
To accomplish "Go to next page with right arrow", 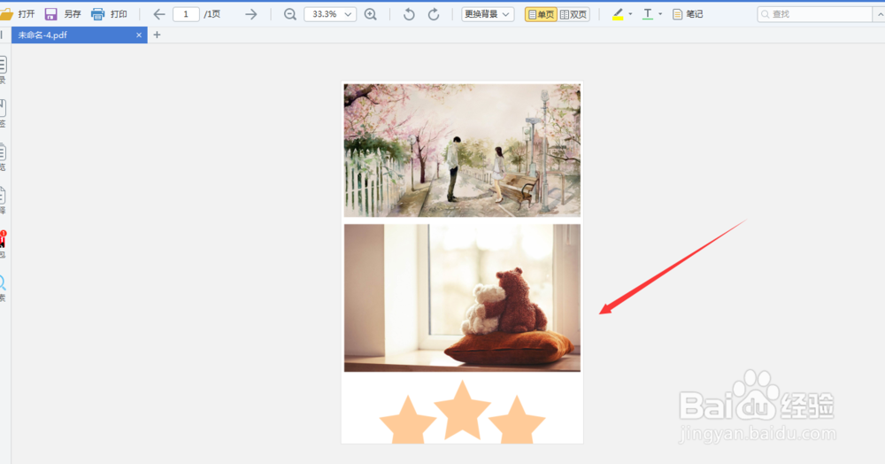I will click(251, 14).
